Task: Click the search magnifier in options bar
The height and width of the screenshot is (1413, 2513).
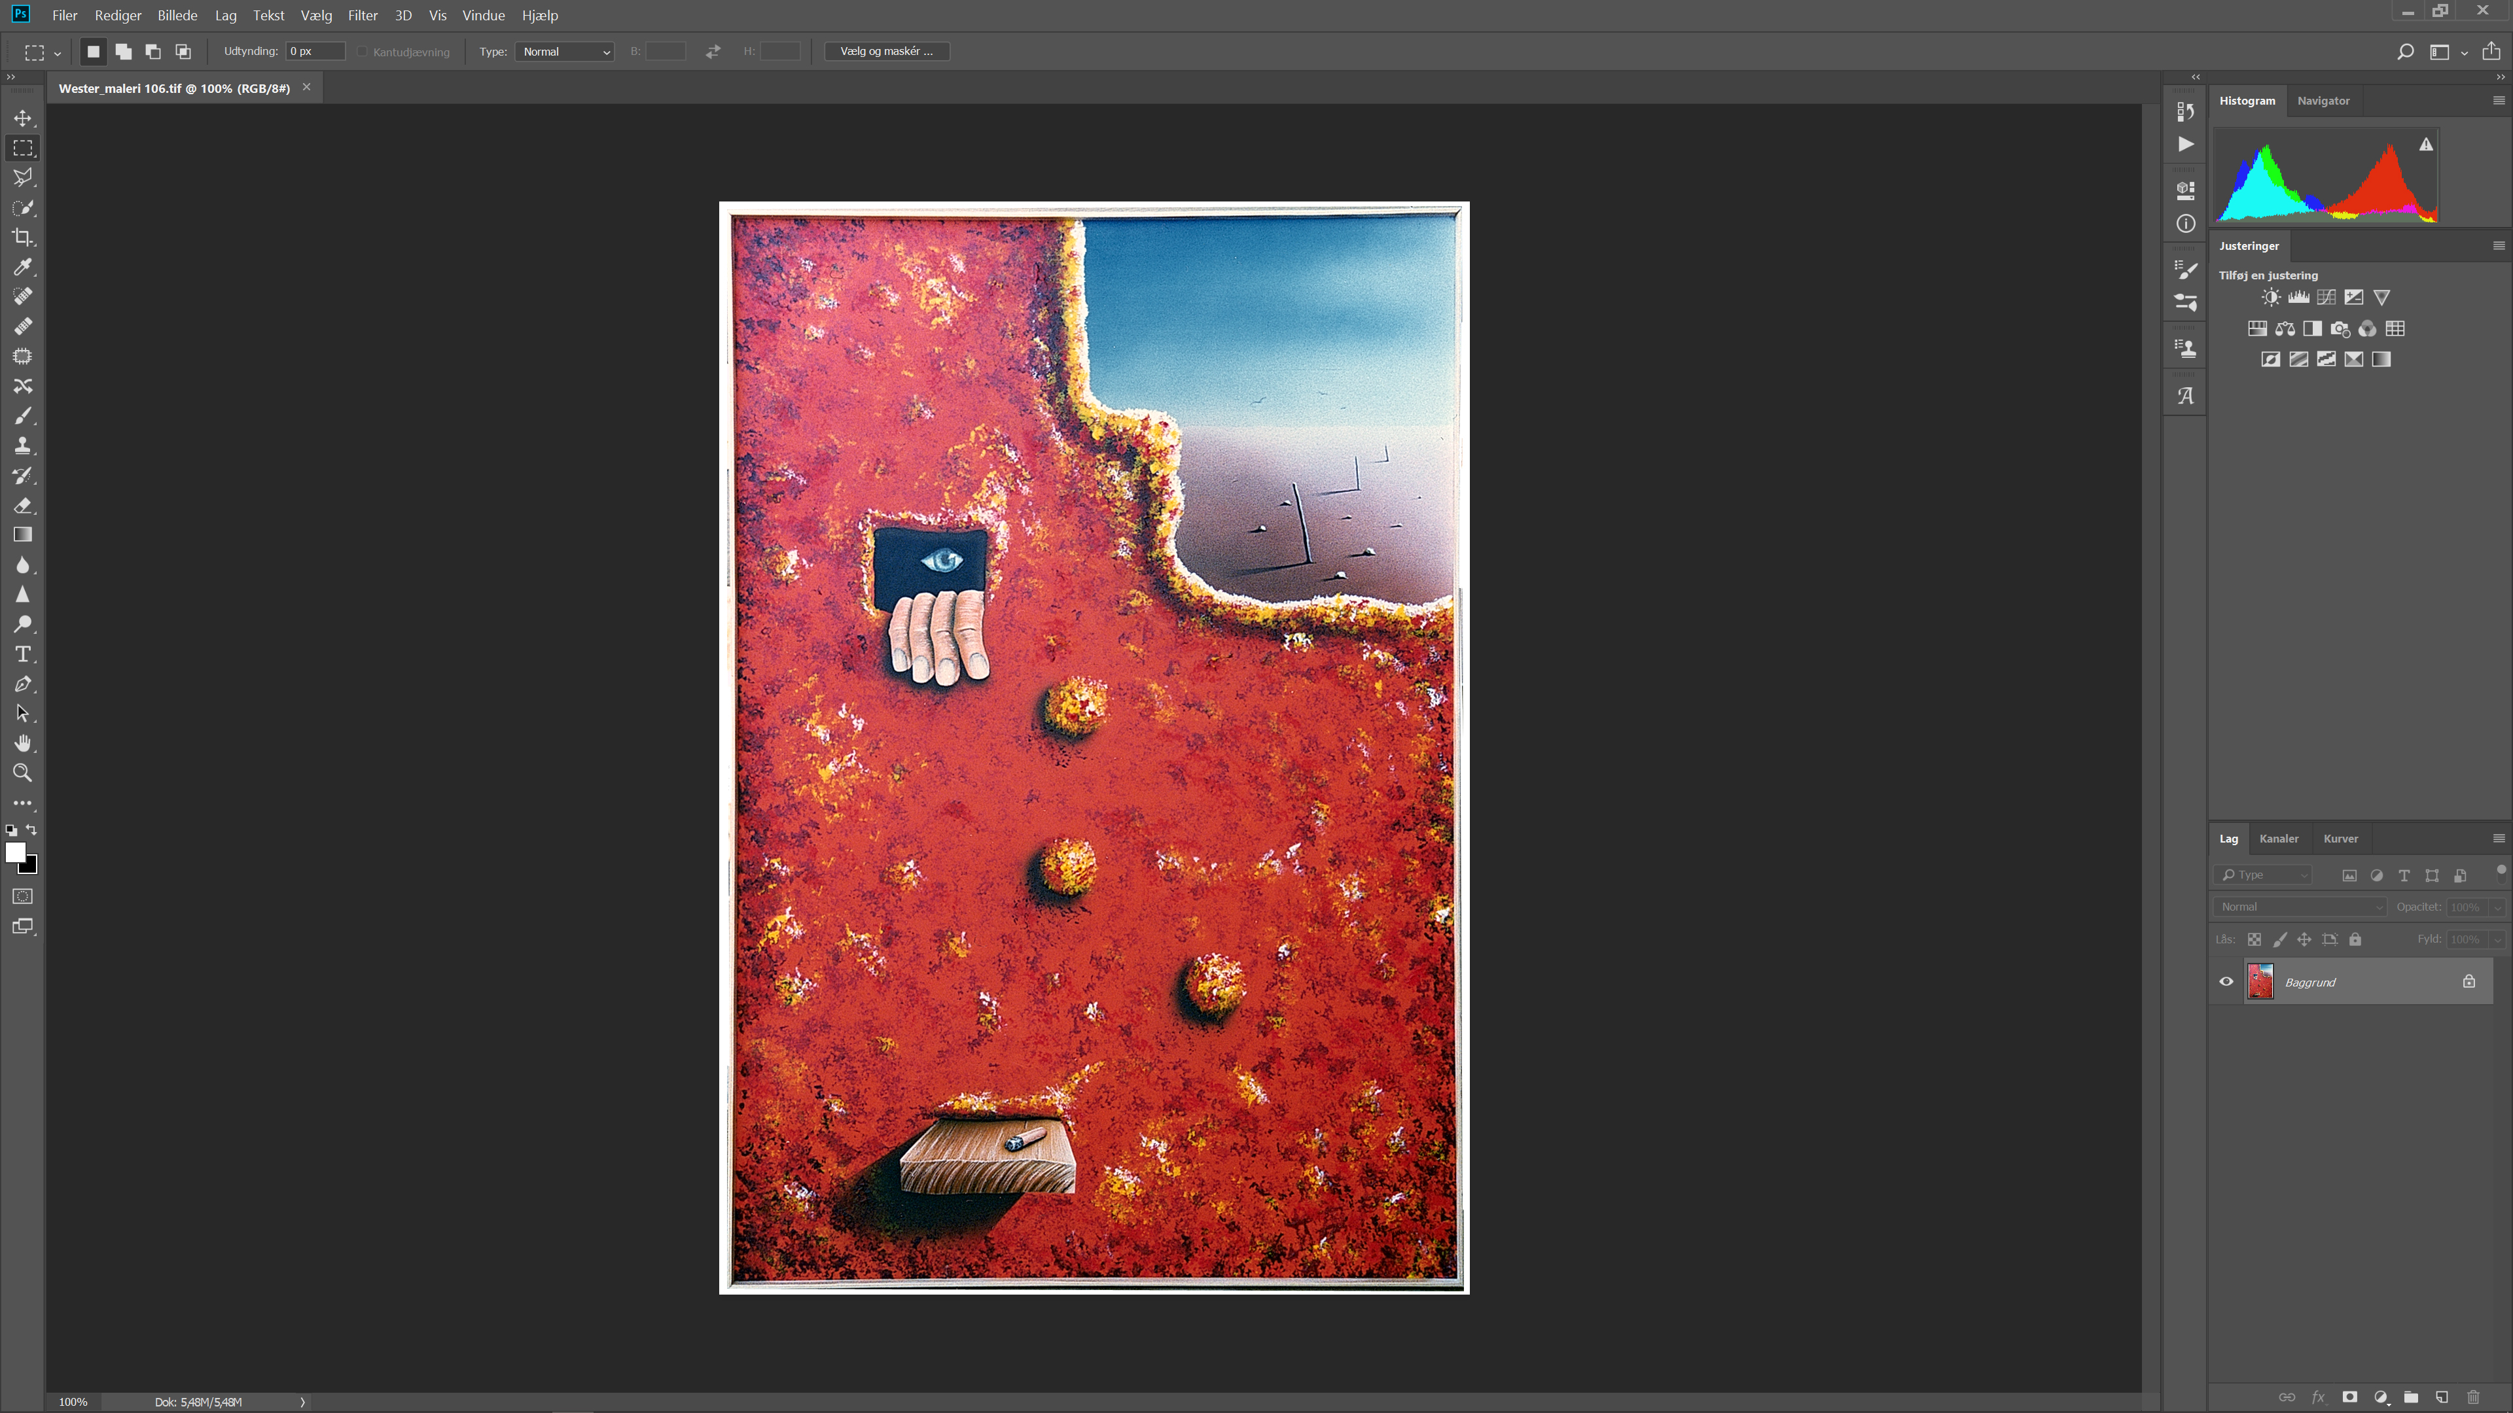Action: tap(2405, 52)
